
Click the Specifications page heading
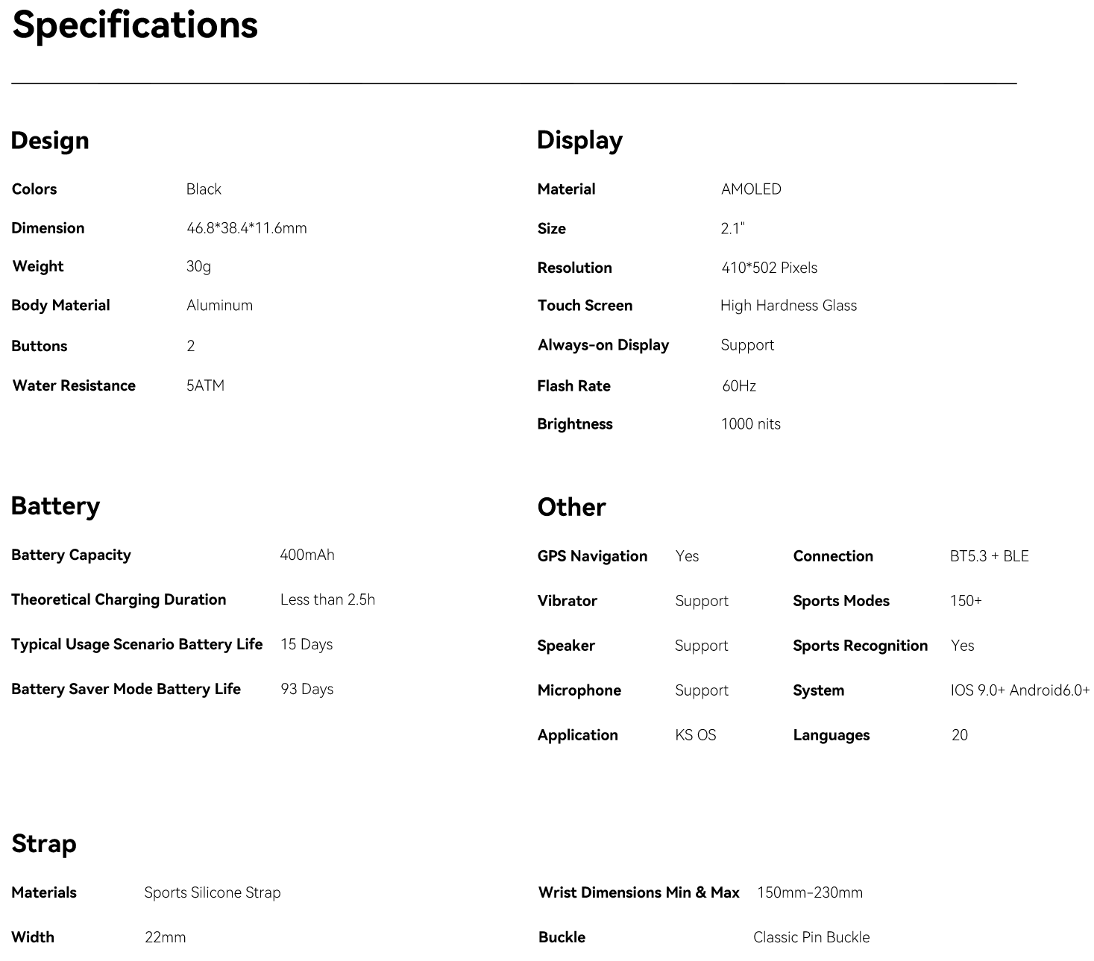click(x=135, y=25)
